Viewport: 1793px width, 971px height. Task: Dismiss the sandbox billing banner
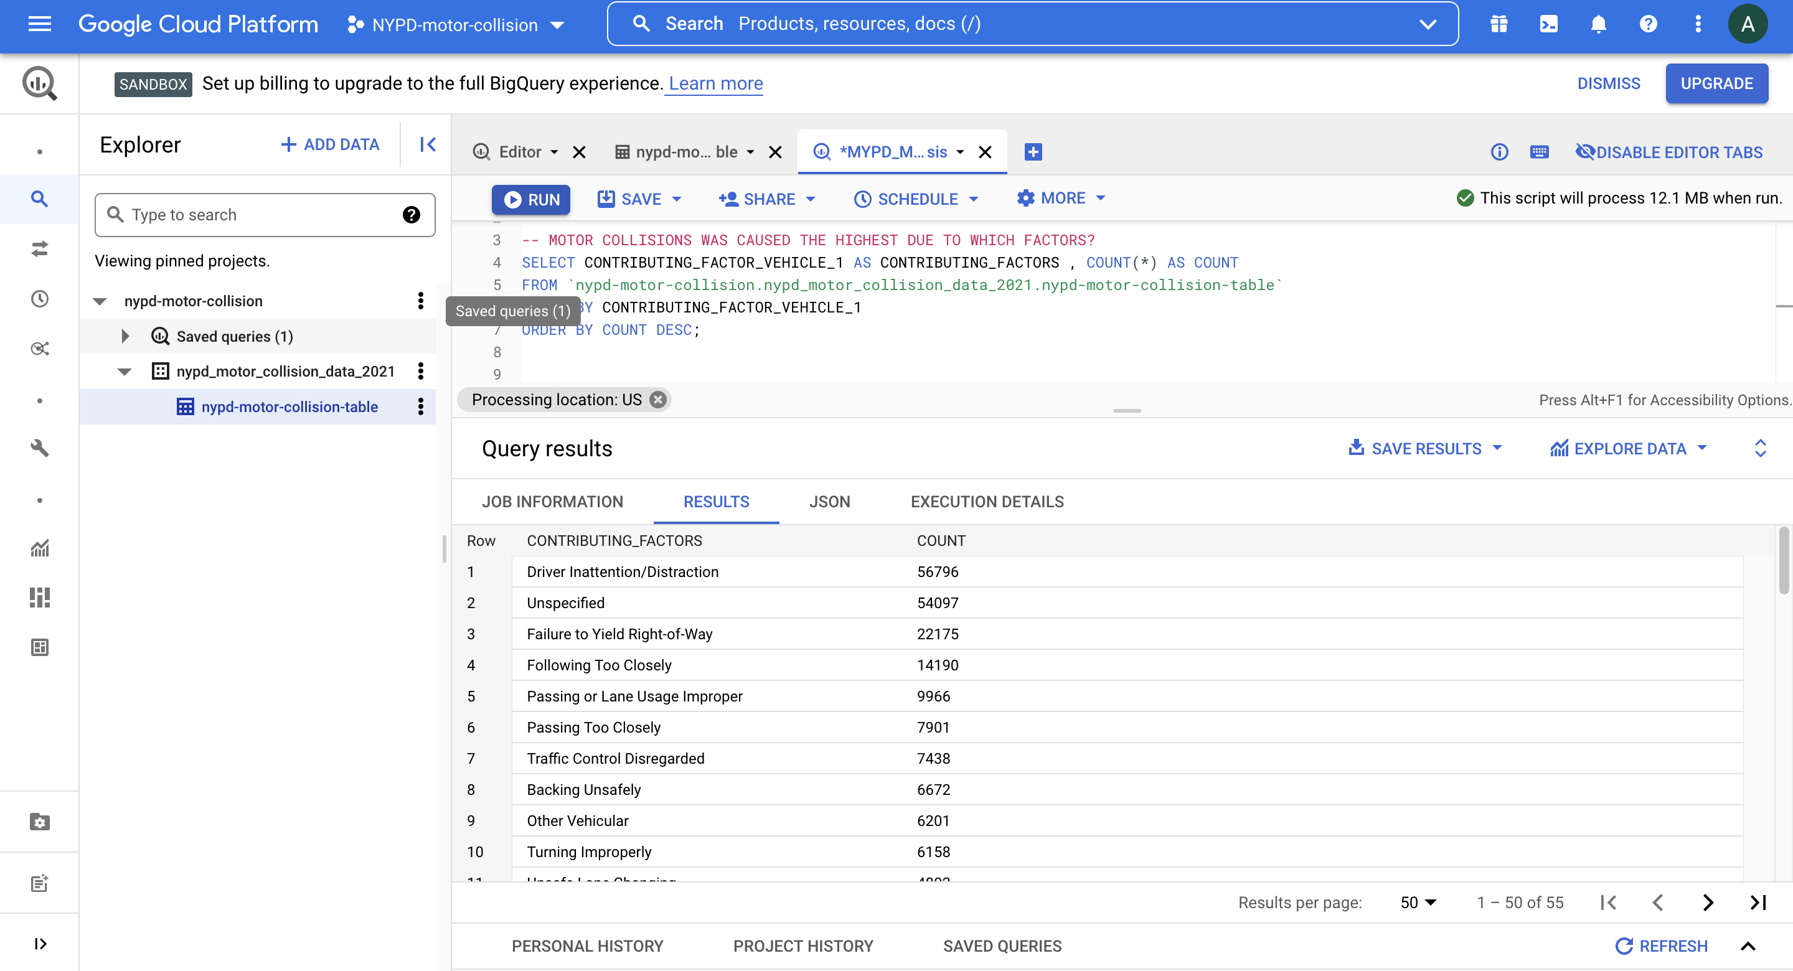tap(1608, 83)
